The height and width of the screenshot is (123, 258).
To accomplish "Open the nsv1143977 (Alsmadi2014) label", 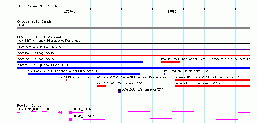I will [x=79, y=77].
